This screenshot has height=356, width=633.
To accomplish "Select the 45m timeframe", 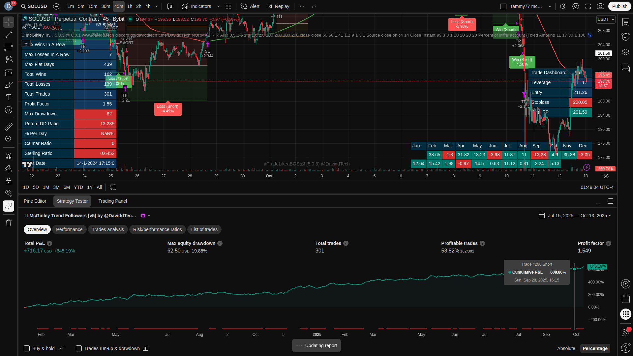I will tap(118, 6).
